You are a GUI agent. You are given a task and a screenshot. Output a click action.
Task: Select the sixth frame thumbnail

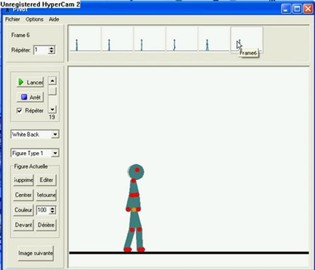pyautogui.click(x=247, y=40)
